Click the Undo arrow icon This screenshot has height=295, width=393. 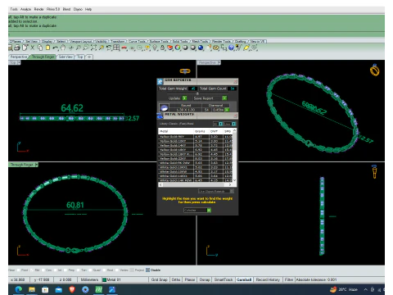(x=56, y=48)
